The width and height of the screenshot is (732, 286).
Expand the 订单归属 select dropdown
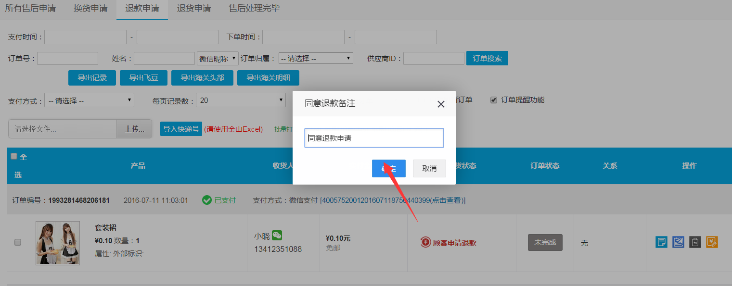[316, 58]
